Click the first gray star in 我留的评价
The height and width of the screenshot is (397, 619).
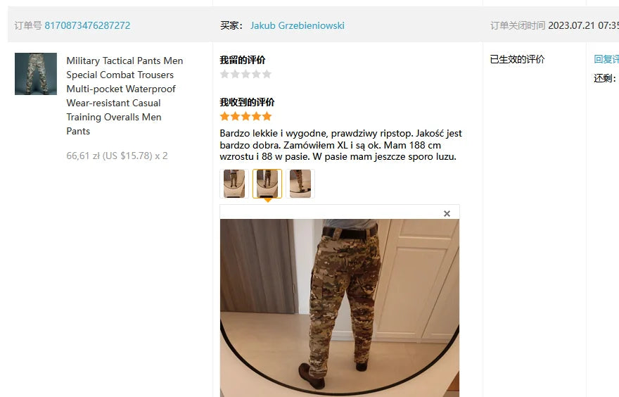click(224, 74)
